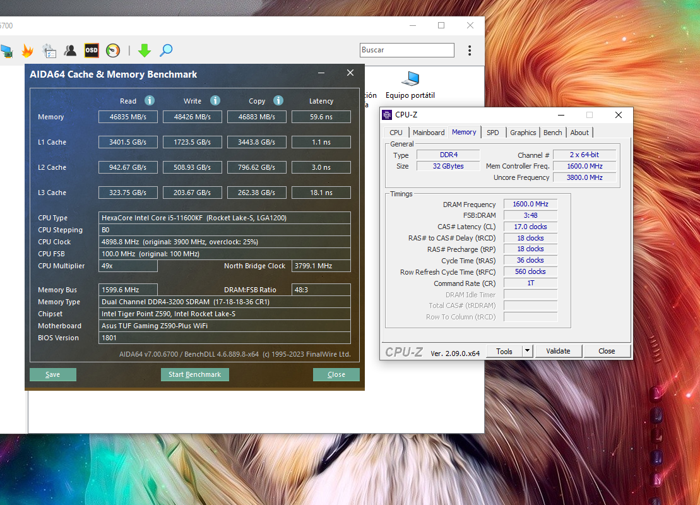This screenshot has width=700, height=505.
Task: Click the CPU Clock field showing 4898.8 MHz
Action: pos(225,242)
